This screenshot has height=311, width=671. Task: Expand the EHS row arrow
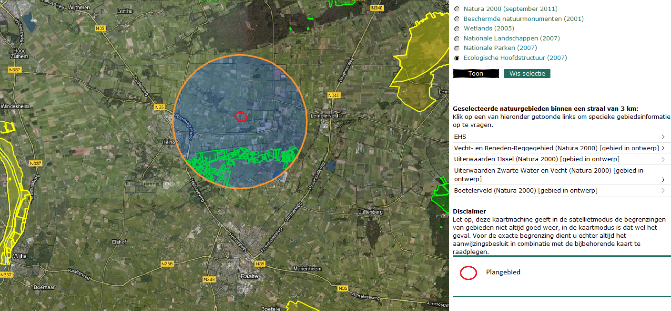[663, 137]
